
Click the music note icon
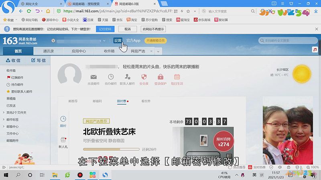click(x=315, y=50)
